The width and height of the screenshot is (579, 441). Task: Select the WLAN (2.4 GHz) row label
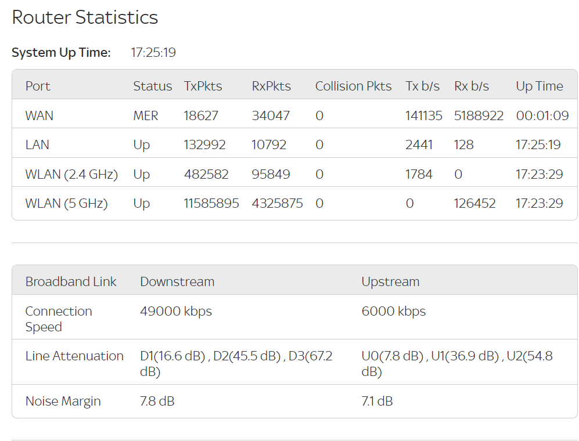[71, 174]
